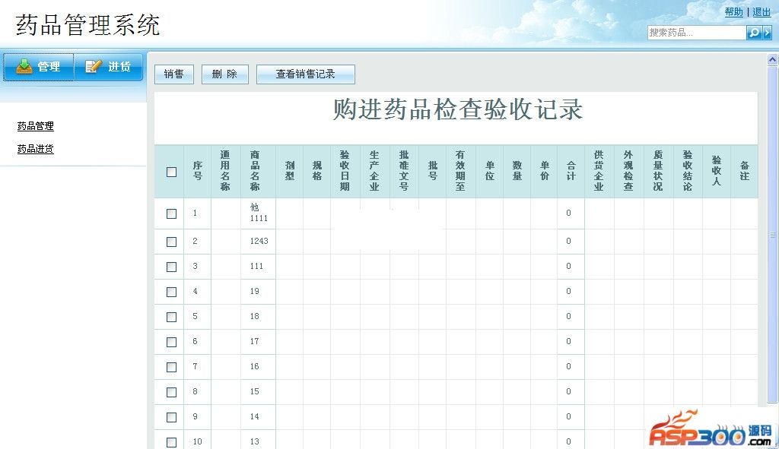The height and width of the screenshot is (449, 779).
Task: Click the 帮助 link
Action: pyautogui.click(x=734, y=12)
